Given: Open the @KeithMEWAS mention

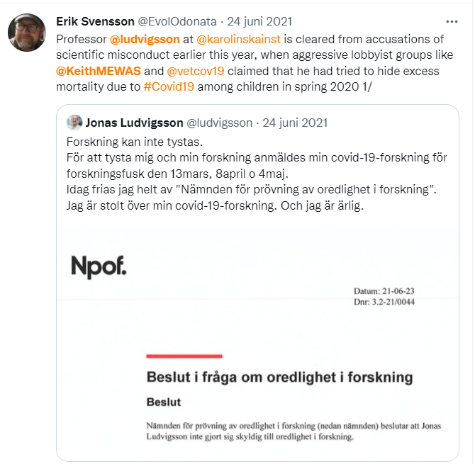Looking at the screenshot, I should [x=98, y=72].
